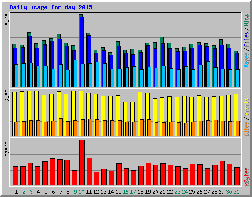Click day label 27
This screenshot has height=197, width=252.
coord(207,192)
